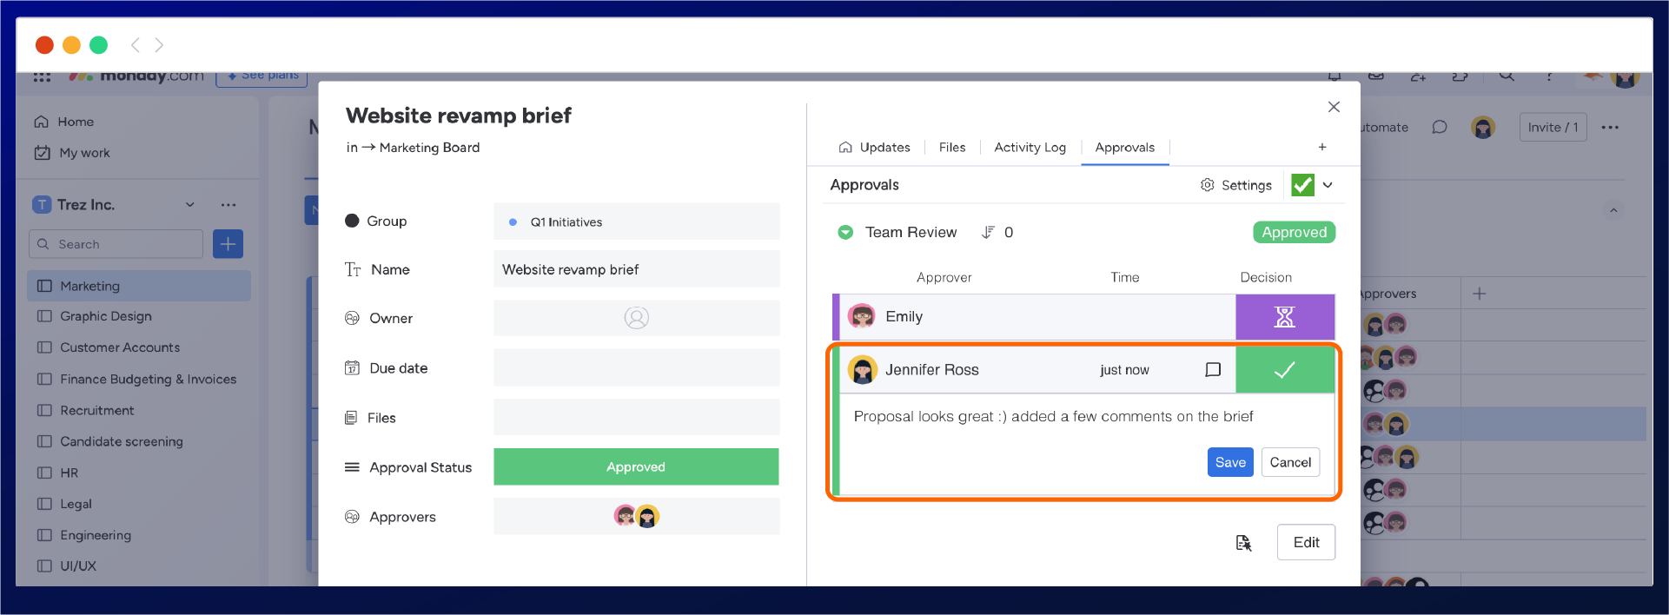Image resolution: width=1669 pixels, height=615 pixels.
Task: Save the approval comment
Action: tap(1230, 462)
